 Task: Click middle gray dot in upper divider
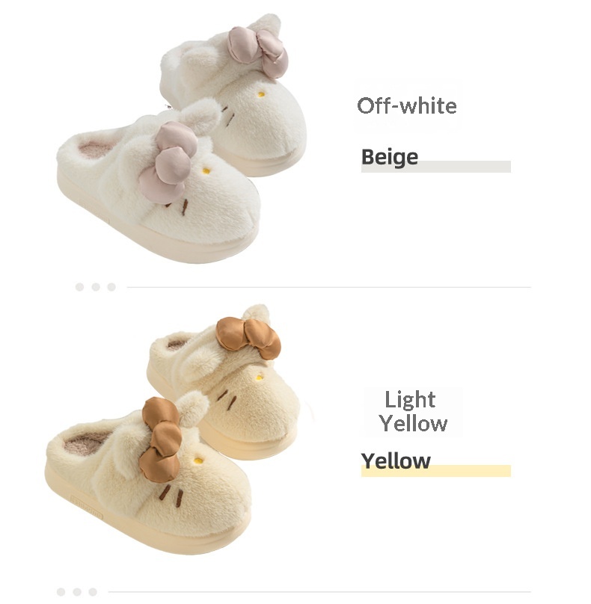coord(96,287)
